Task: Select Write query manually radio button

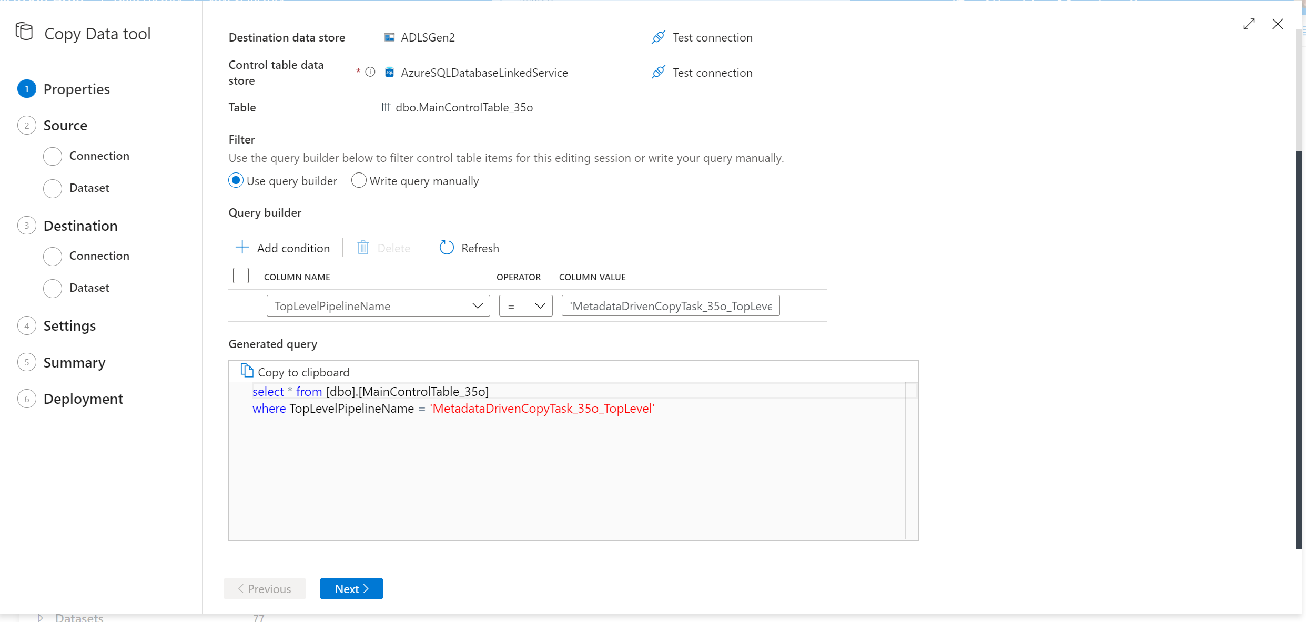Action: coord(358,180)
